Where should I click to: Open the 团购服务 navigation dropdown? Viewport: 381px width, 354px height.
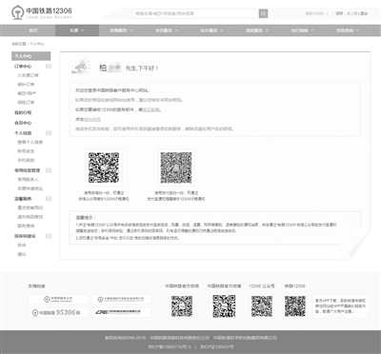coord(121,30)
